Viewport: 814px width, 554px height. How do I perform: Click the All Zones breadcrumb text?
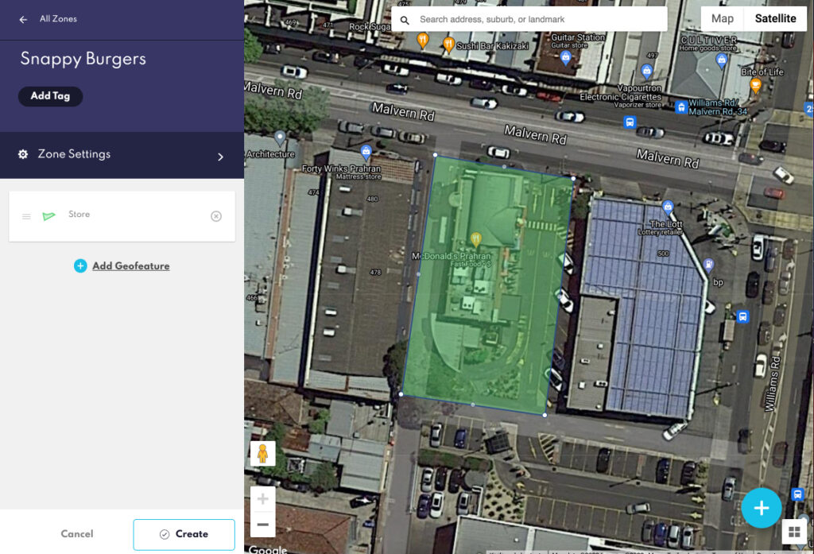click(x=58, y=19)
